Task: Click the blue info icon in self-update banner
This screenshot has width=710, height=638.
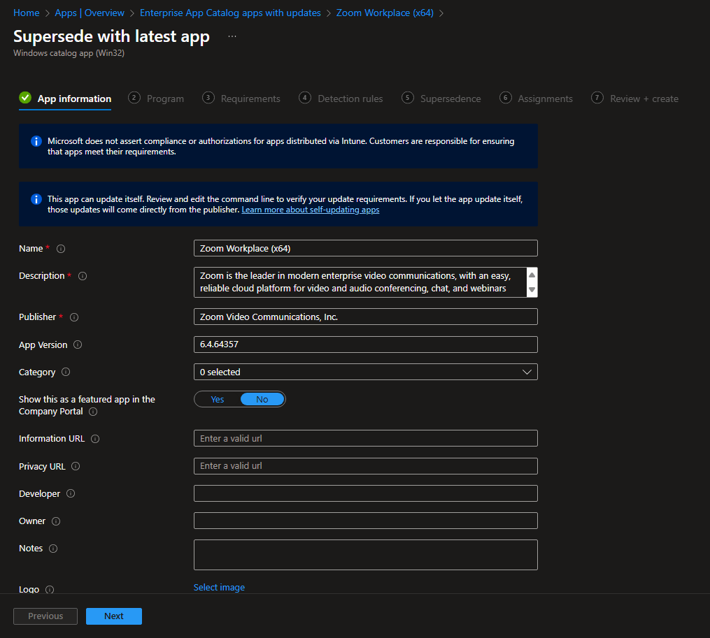Action: (36, 199)
